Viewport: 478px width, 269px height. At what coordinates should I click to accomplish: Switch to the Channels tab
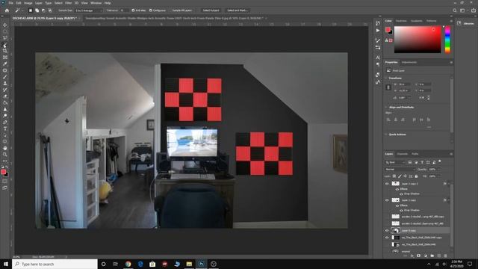point(402,154)
